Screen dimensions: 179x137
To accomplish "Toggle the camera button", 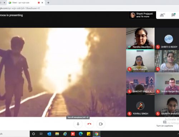I will point(101,124).
